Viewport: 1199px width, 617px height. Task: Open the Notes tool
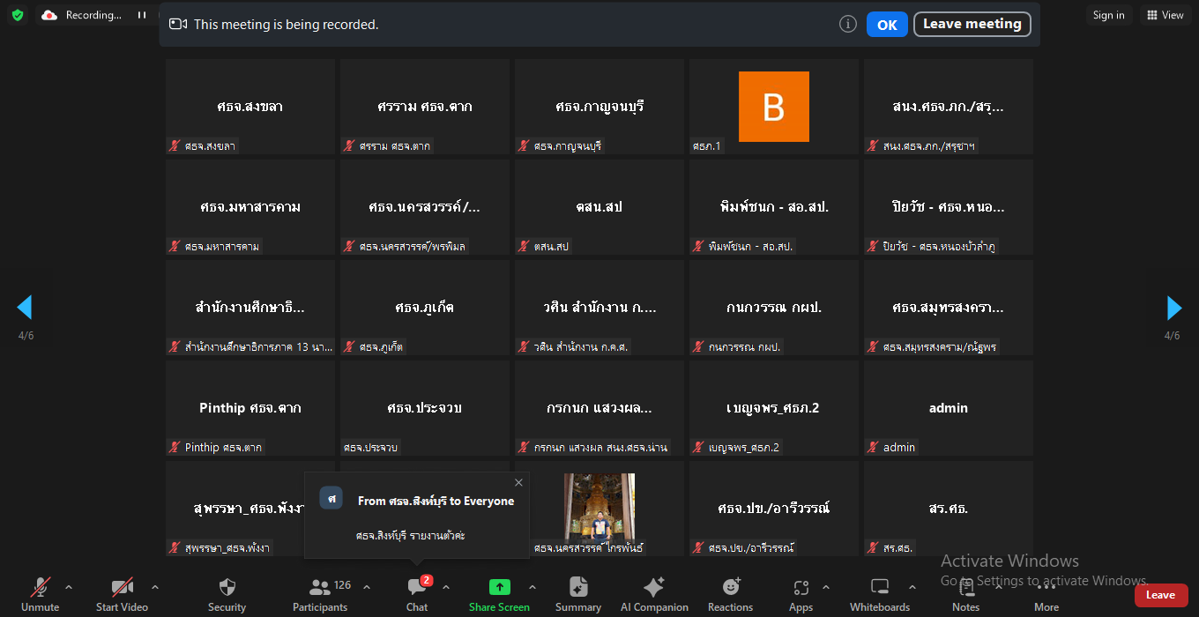(x=965, y=595)
